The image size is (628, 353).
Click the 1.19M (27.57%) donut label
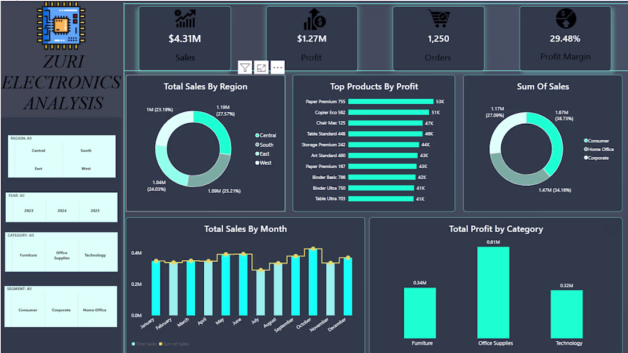pos(226,111)
